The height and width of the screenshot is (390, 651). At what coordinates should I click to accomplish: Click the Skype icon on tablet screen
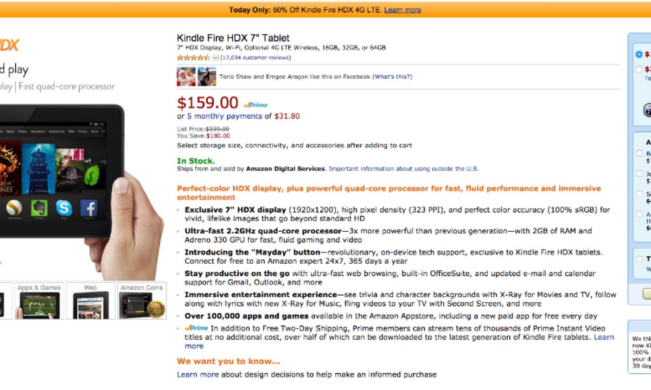click(x=63, y=209)
